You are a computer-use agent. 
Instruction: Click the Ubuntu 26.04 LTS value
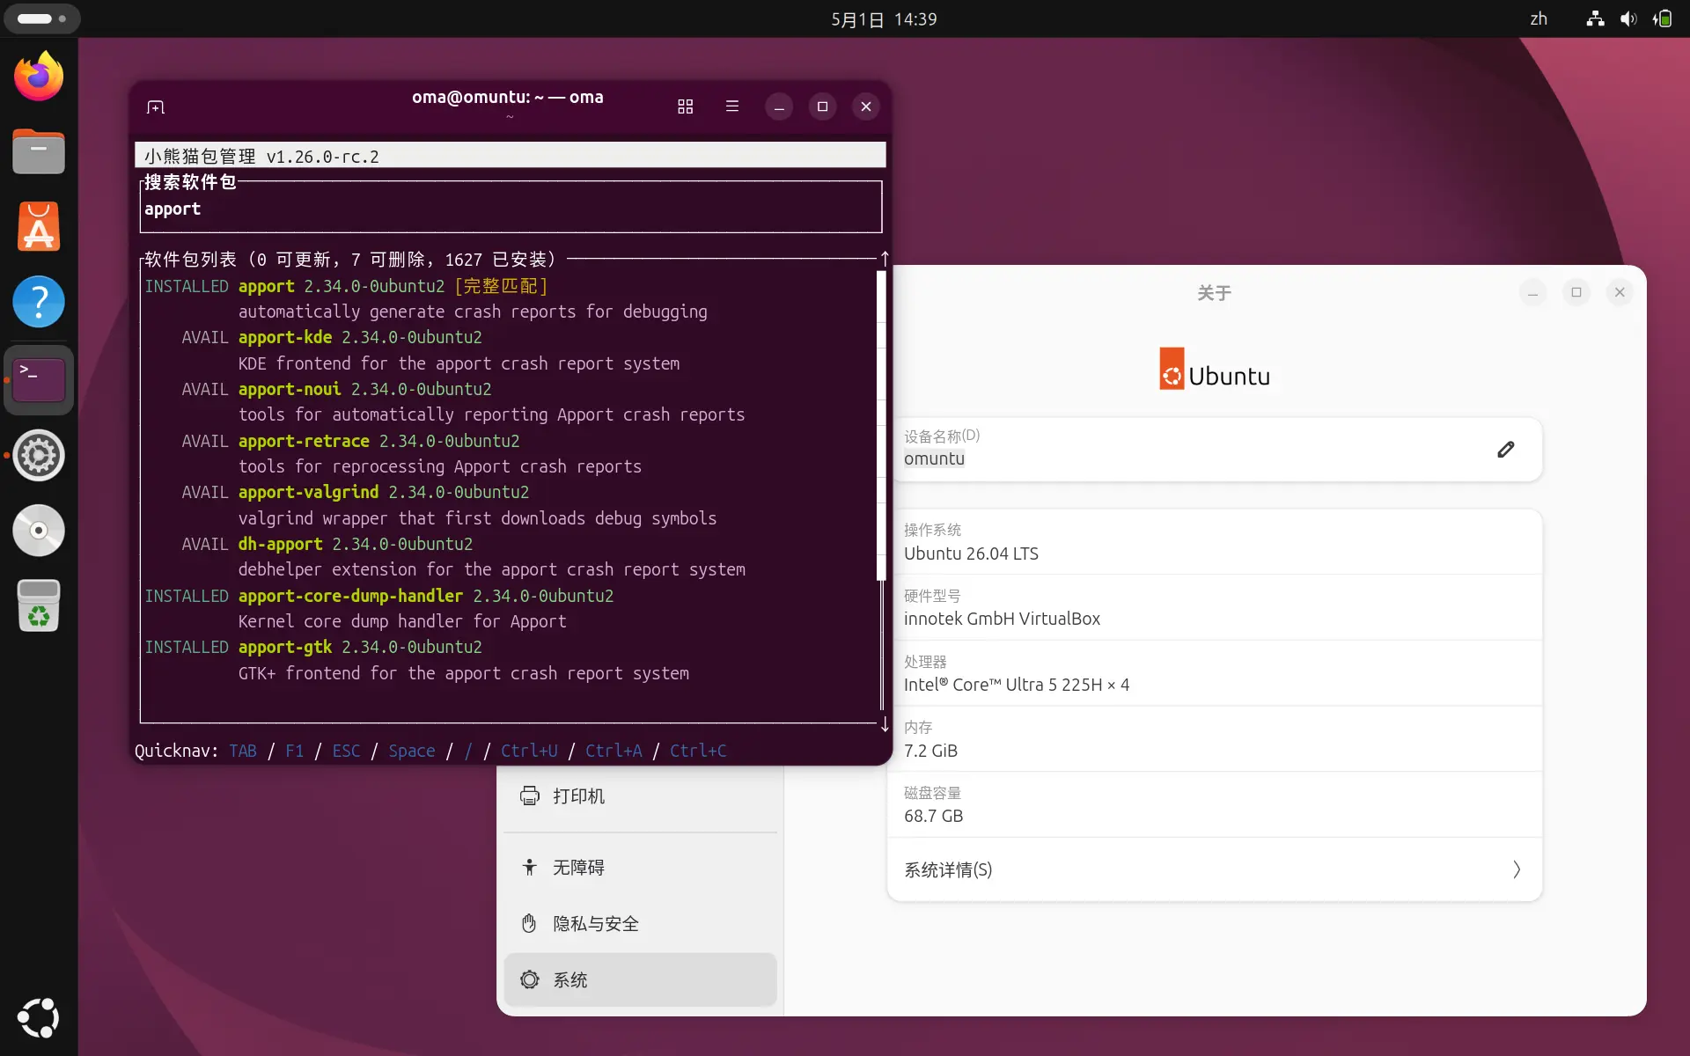point(971,554)
